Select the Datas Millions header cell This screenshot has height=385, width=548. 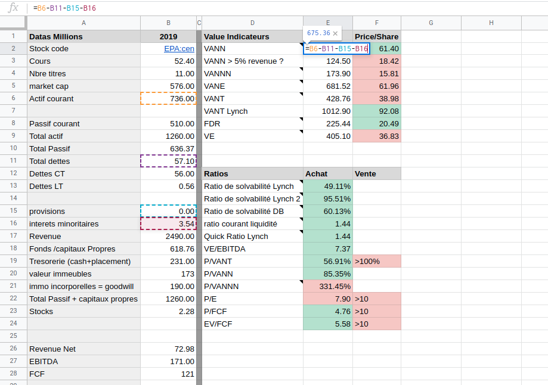(x=83, y=36)
